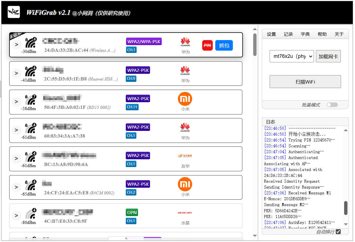This screenshot has height=242, width=355.
Task: Click the WiFi signal icon at -65dBm
Action: pos(30,186)
